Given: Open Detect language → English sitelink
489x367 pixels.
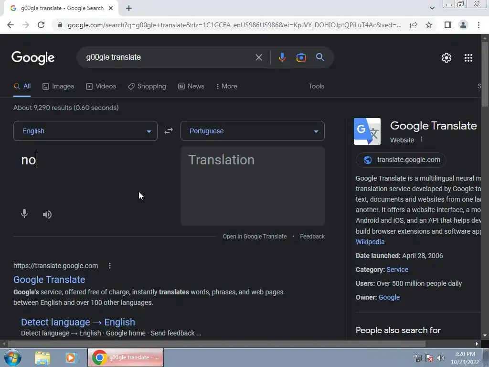Looking at the screenshot, I should point(78,322).
